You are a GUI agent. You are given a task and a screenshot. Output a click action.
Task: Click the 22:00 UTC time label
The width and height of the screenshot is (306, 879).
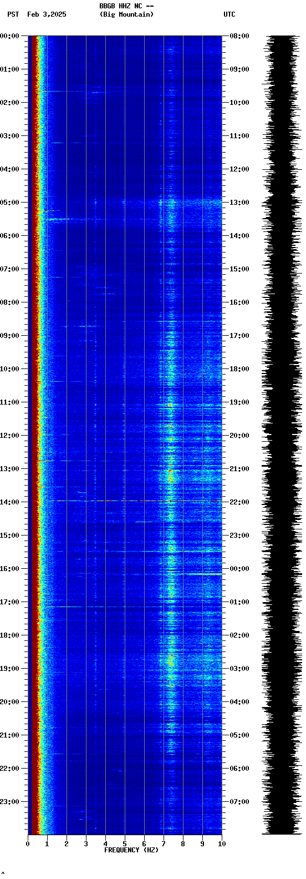click(x=239, y=502)
